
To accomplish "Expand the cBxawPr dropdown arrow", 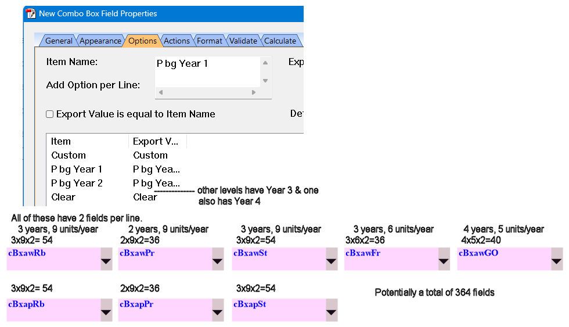I will point(218,259).
